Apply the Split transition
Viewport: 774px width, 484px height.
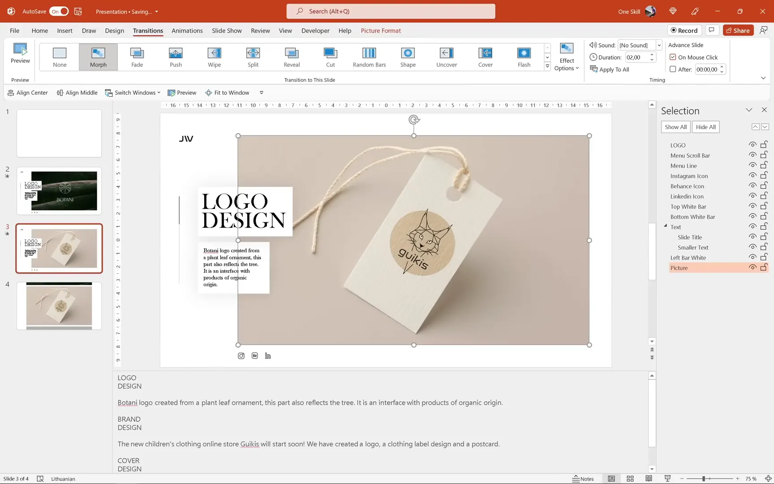253,57
